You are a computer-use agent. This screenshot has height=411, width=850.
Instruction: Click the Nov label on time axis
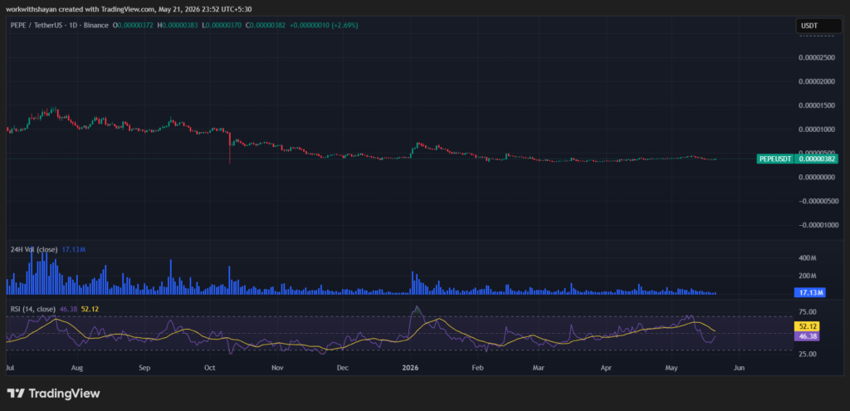277,368
